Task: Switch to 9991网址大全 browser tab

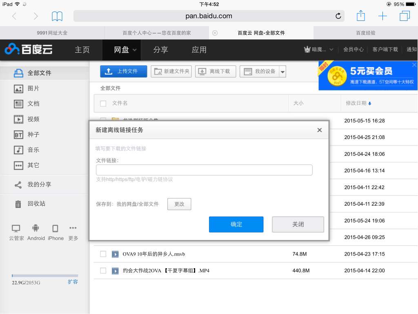Action: click(x=52, y=33)
